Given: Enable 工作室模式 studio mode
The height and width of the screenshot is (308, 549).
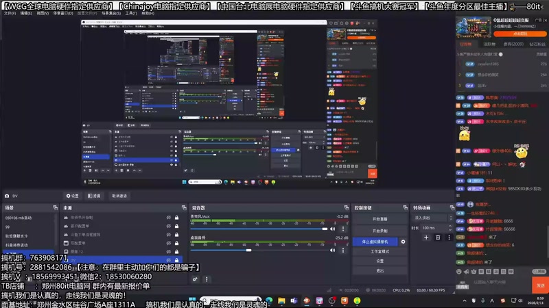Looking at the screenshot, I should coord(380,251).
